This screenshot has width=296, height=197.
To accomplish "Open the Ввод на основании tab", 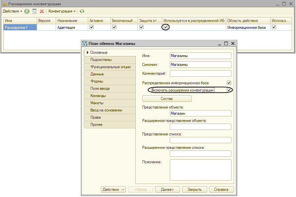I will [x=109, y=110].
